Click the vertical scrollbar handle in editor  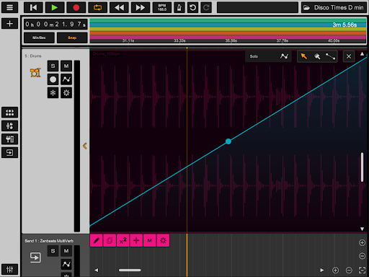(362, 167)
